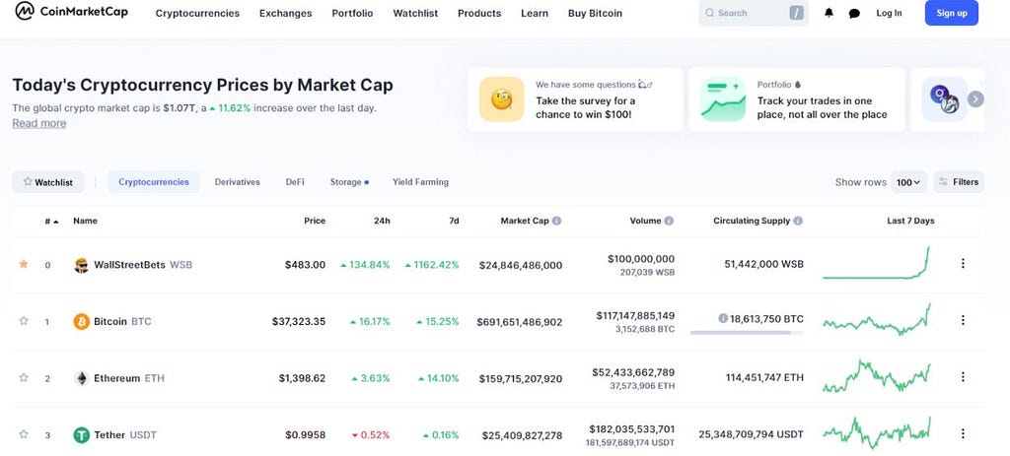Click the Volume info icon
The image size is (1010, 456).
coord(669,221)
